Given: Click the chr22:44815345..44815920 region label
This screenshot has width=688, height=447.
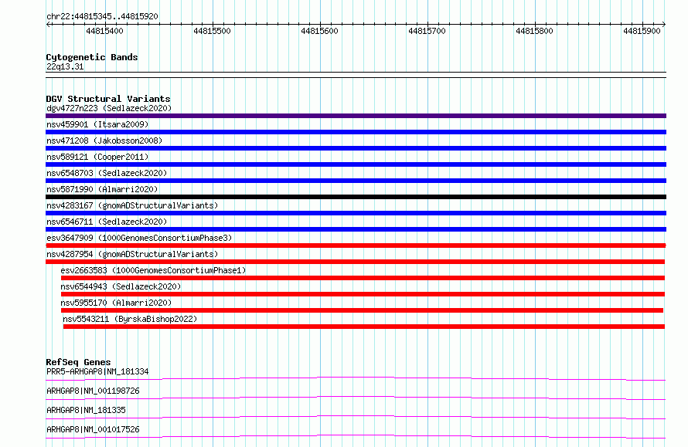Looking at the screenshot, I should coord(102,16).
